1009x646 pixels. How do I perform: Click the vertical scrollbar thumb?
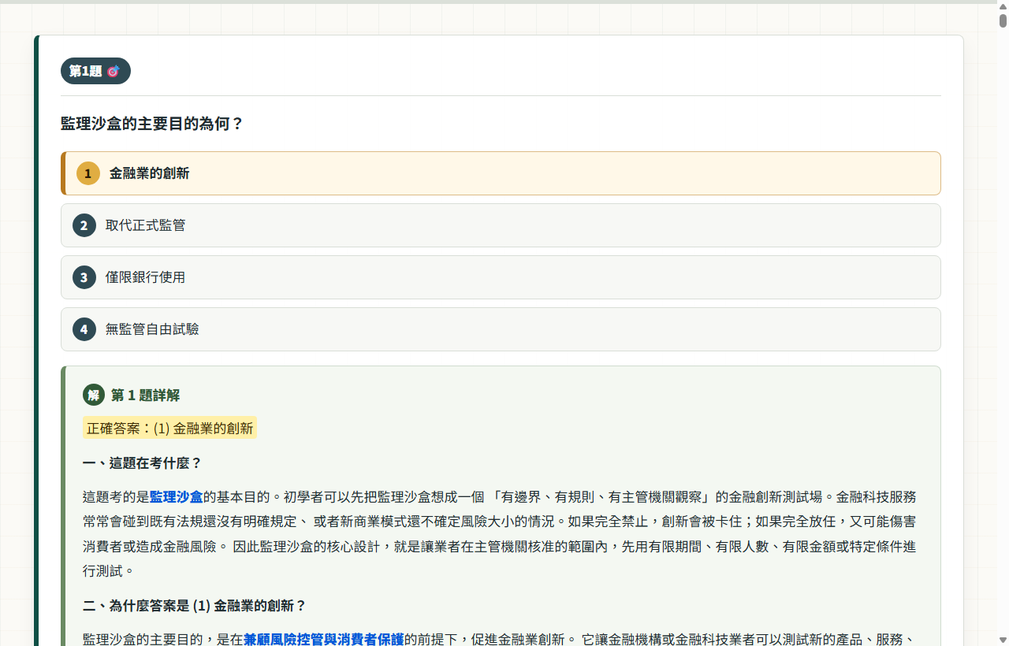pos(1003,21)
